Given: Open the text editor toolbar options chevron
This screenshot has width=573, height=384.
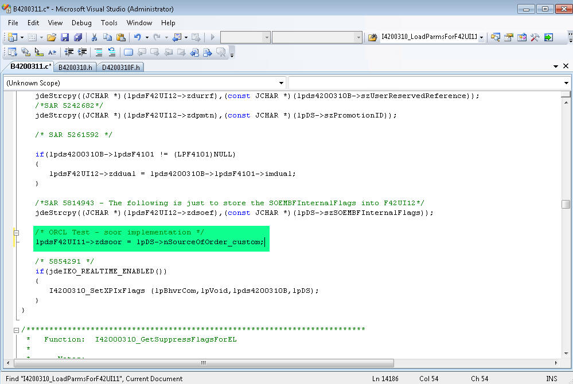Looking at the screenshot, I should tap(232, 55).
